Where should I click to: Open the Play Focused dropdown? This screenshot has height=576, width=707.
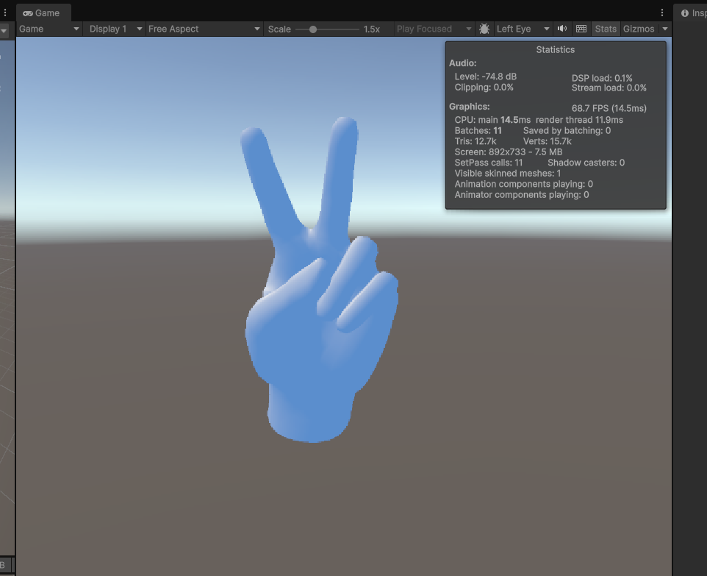[434, 29]
